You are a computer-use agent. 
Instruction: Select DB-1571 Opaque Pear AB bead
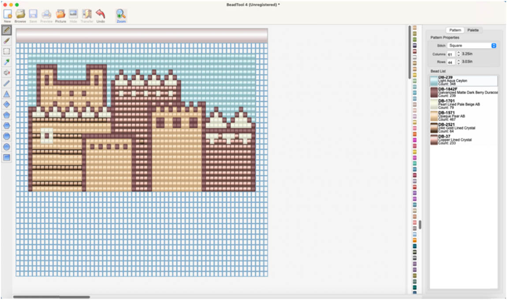(x=463, y=116)
